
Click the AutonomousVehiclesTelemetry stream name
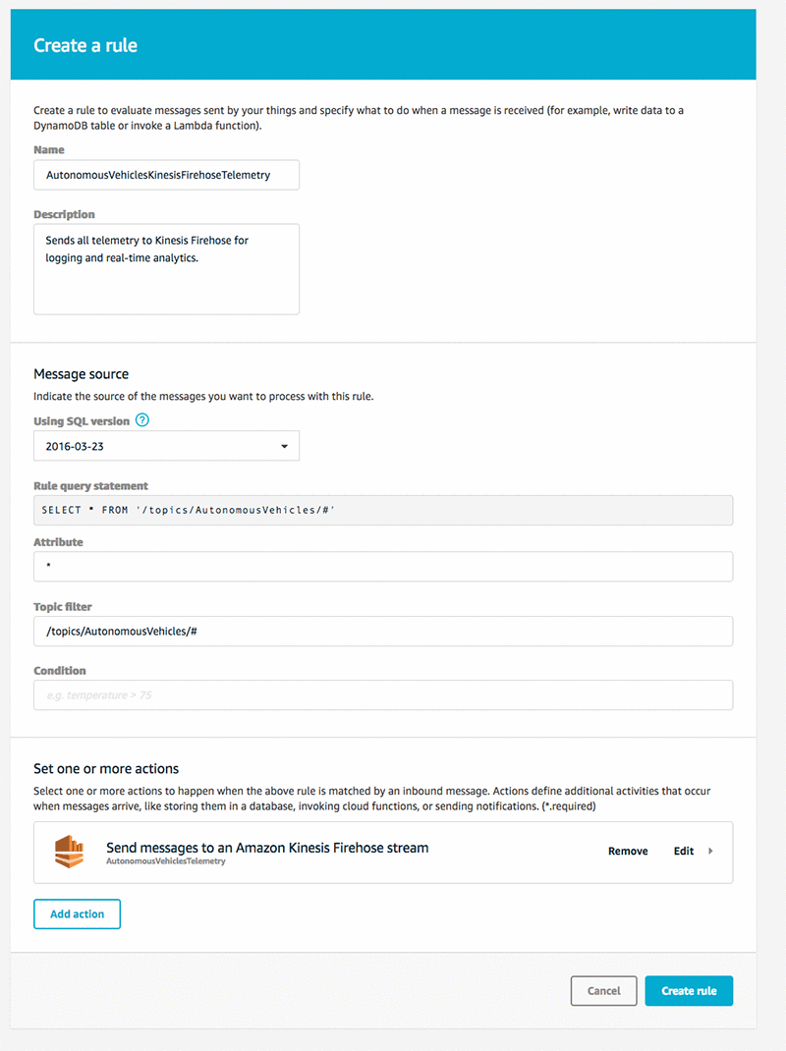[x=166, y=861]
